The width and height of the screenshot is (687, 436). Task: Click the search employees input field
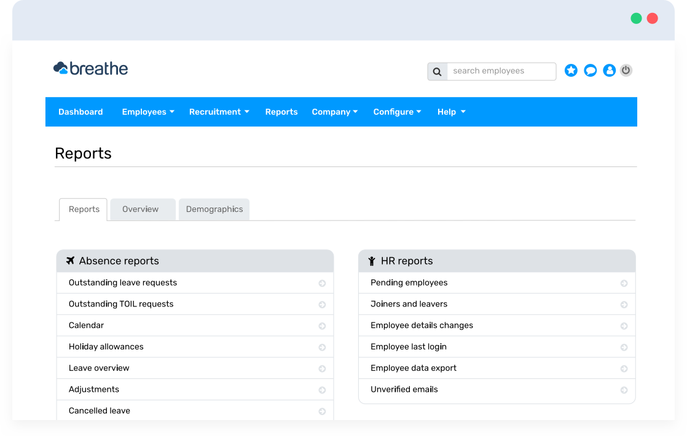point(501,71)
